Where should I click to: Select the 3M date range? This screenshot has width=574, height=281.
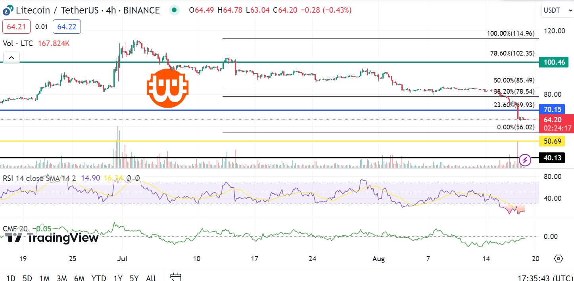pyautogui.click(x=61, y=278)
